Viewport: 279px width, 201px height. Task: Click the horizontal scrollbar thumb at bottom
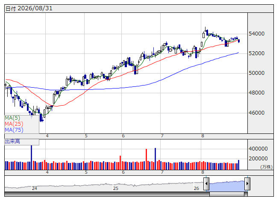227,194
